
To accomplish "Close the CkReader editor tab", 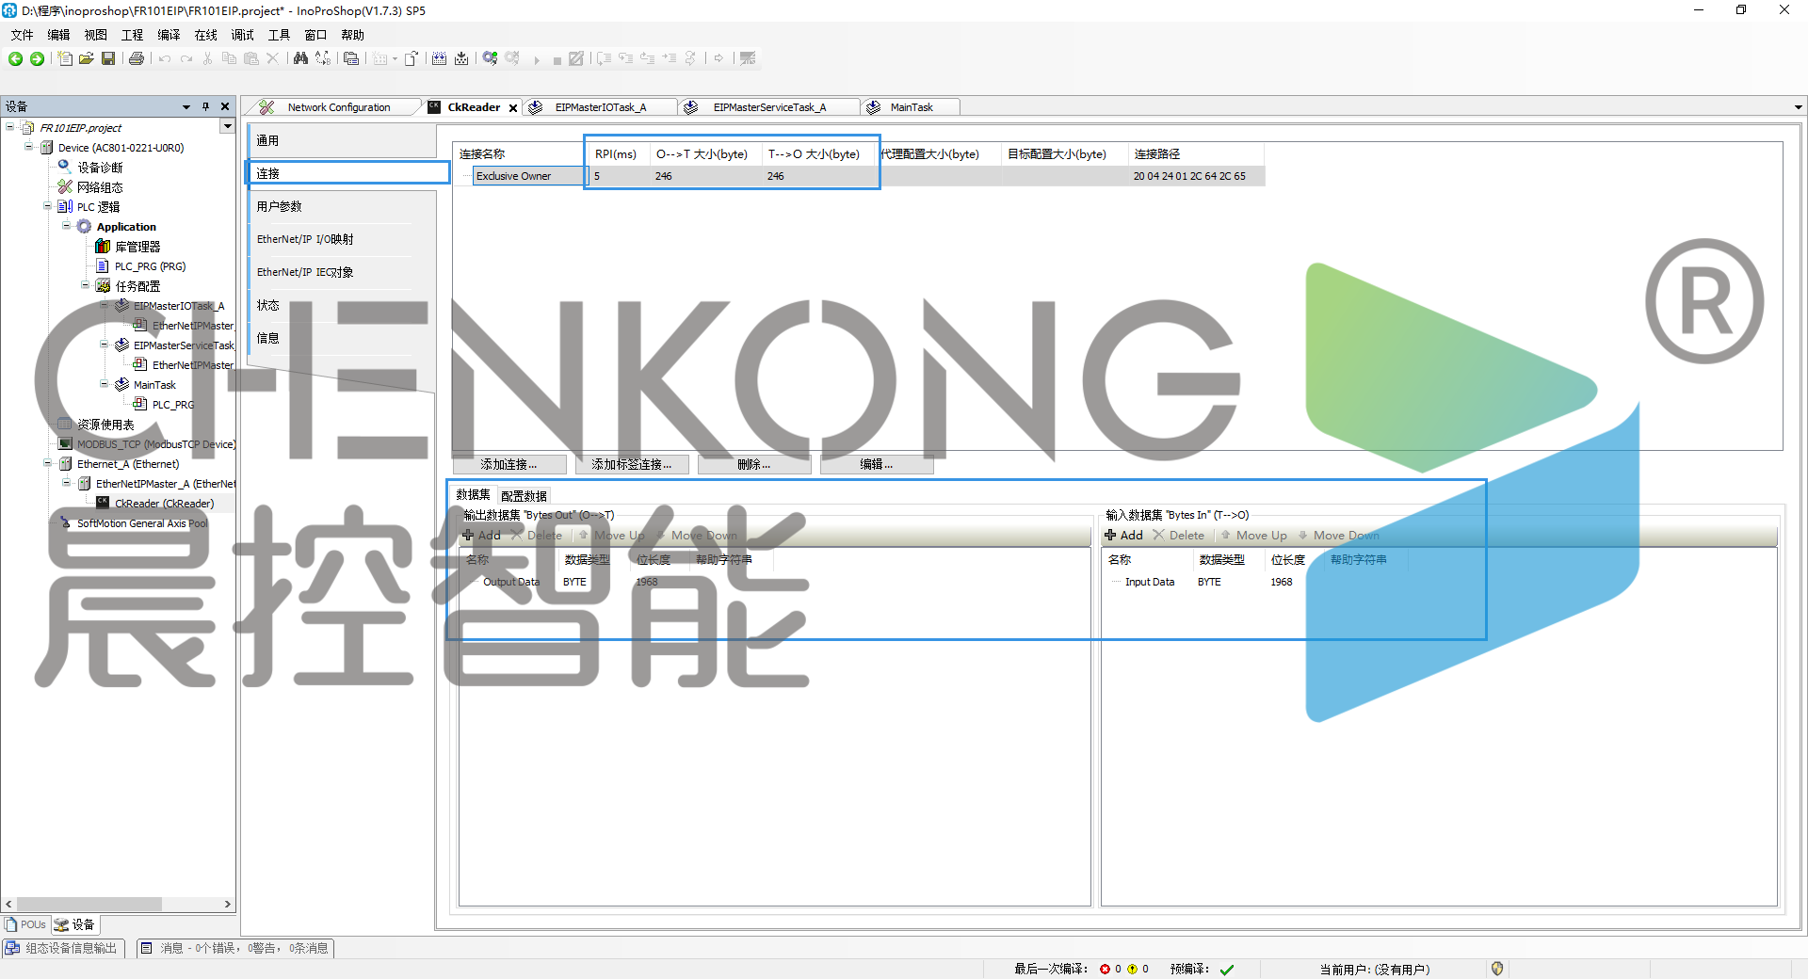I will [513, 108].
